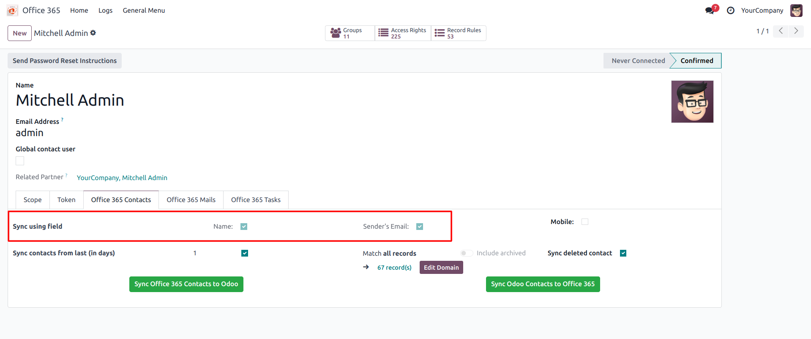Image resolution: width=811 pixels, height=339 pixels.
Task: Open the activities clock icon
Action: (x=730, y=11)
